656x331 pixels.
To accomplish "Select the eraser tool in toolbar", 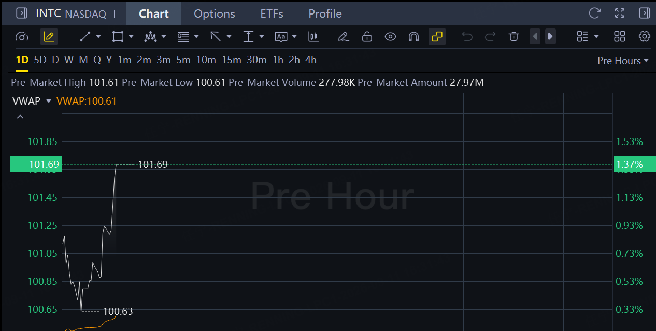I will coord(343,37).
